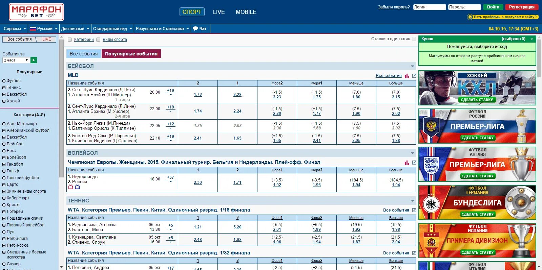Enable Ставки в один клик checkbox
The width and height of the screenshot is (542, 270).
click(x=414, y=39)
